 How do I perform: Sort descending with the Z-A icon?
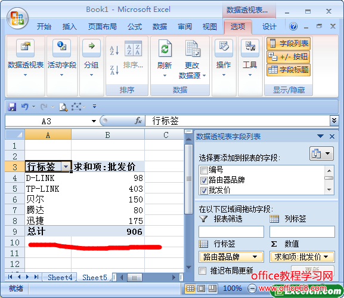(x=114, y=70)
